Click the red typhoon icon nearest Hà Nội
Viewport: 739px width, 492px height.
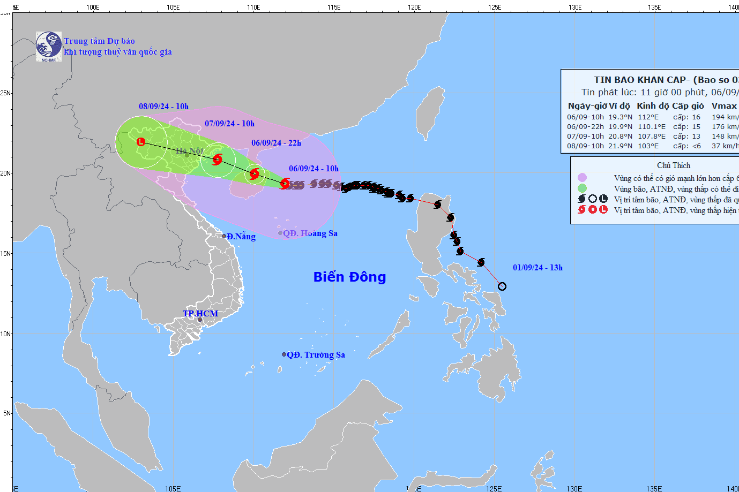(x=217, y=159)
